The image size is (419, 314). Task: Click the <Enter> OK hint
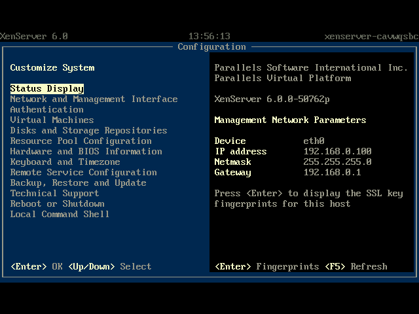tap(37, 266)
